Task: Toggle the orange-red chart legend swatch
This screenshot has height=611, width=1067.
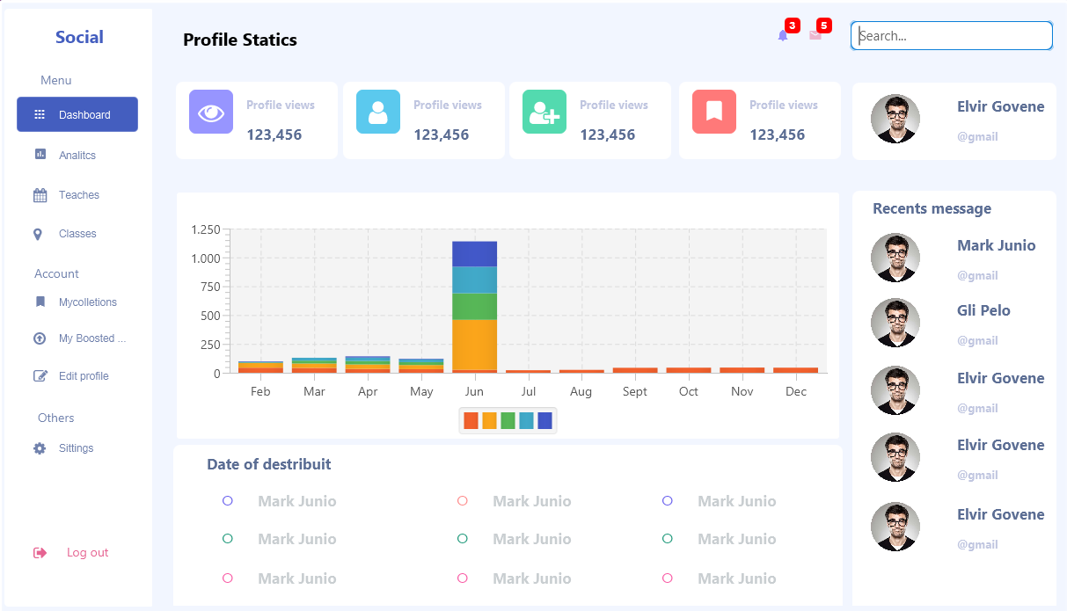Action: [471, 420]
